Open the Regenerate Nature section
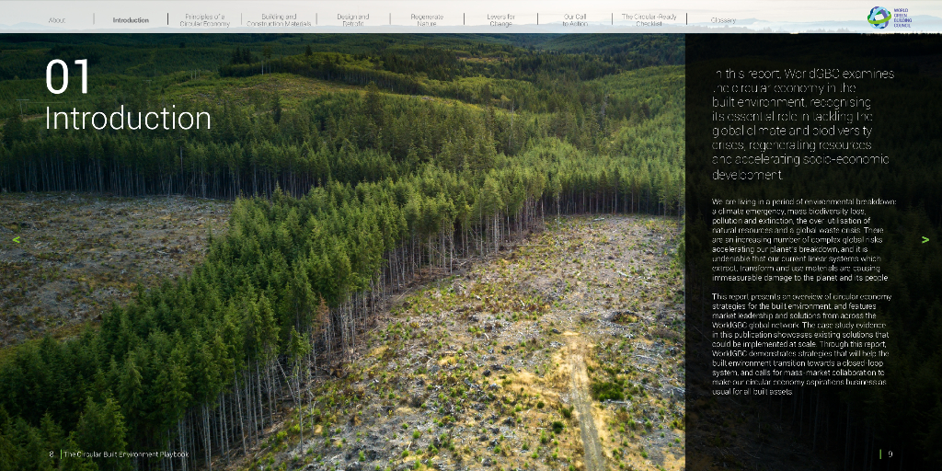The width and height of the screenshot is (942, 471). click(x=426, y=20)
